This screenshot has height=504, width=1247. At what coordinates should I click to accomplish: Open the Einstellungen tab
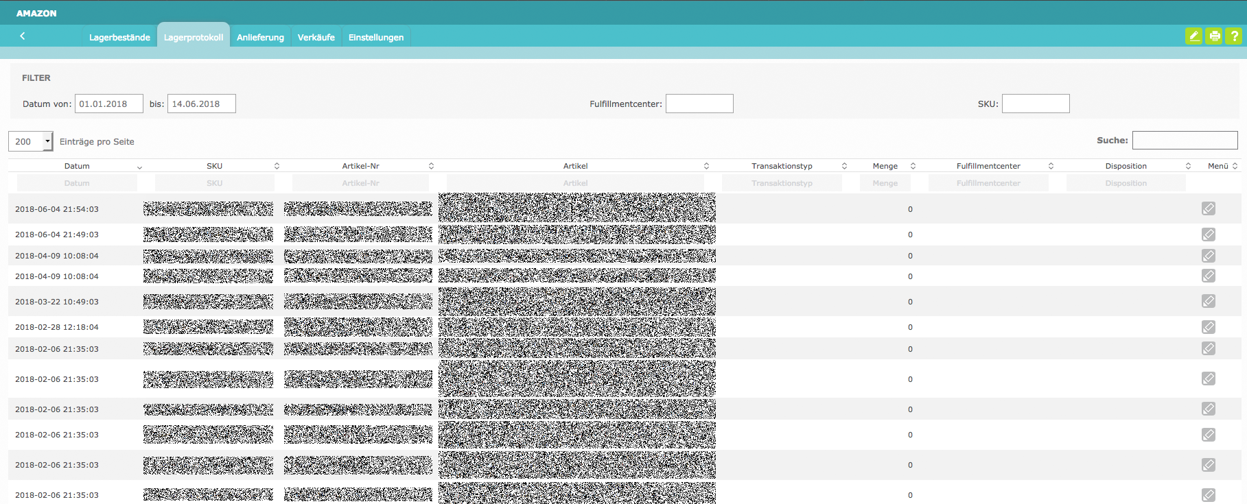(375, 37)
